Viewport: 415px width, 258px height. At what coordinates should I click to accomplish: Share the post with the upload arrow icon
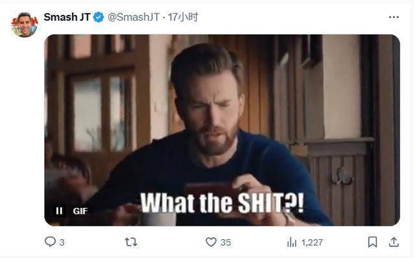(394, 242)
